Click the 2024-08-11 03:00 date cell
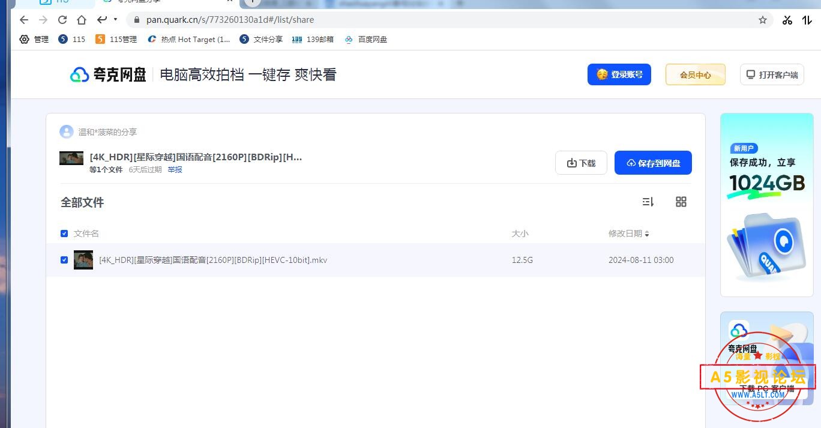The height and width of the screenshot is (428, 821). [x=641, y=260]
